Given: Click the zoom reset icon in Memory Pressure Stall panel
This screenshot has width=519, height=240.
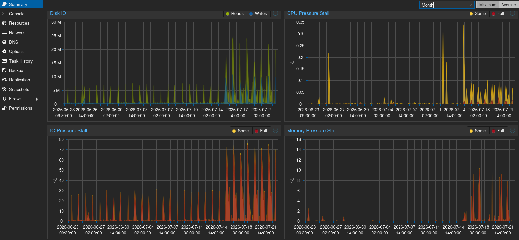Looking at the screenshot, I should (512, 131).
